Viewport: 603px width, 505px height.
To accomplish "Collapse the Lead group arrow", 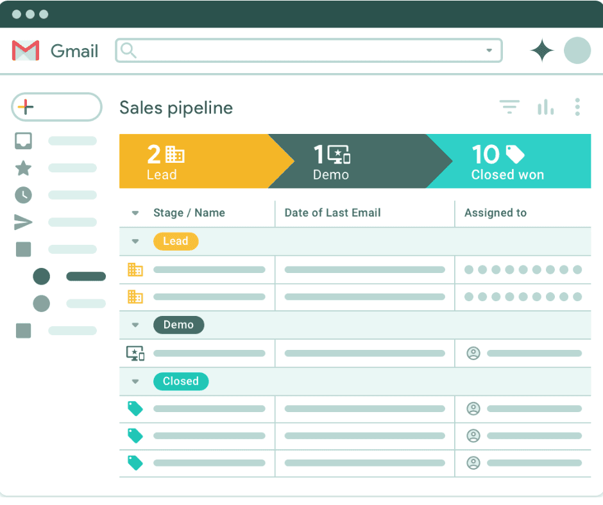I will coord(135,242).
